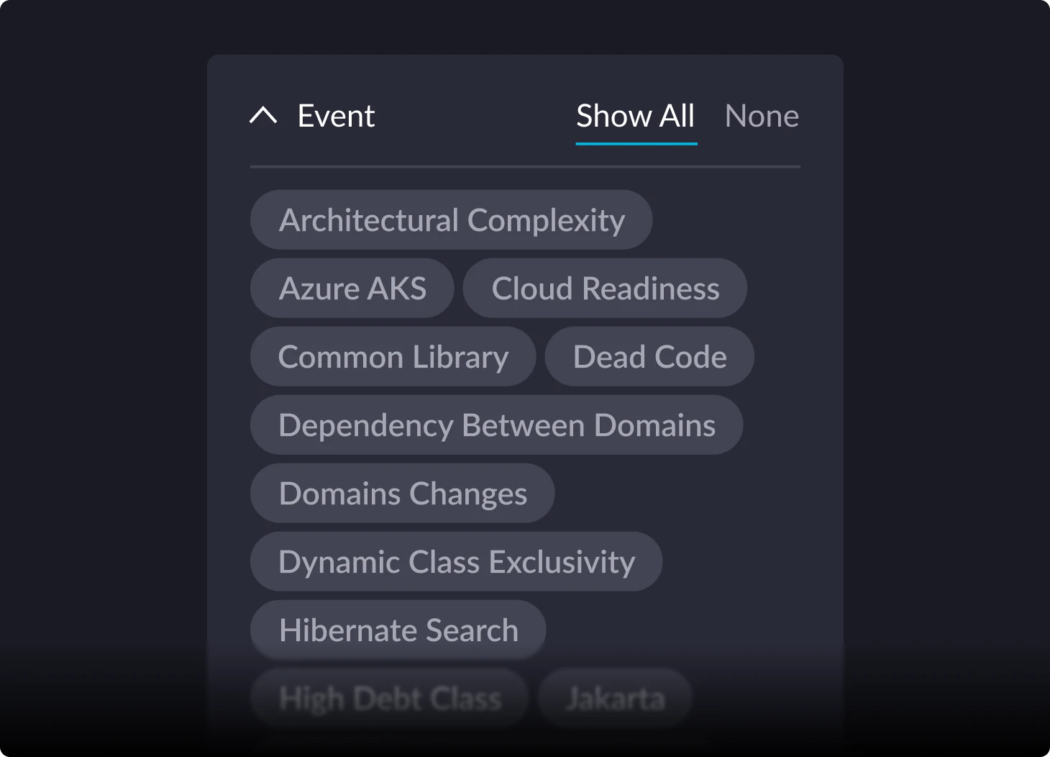Select the Hibernate Search event tag

(398, 630)
